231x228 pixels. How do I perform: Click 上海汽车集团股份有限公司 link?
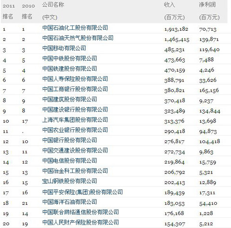[x=75, y=120]
